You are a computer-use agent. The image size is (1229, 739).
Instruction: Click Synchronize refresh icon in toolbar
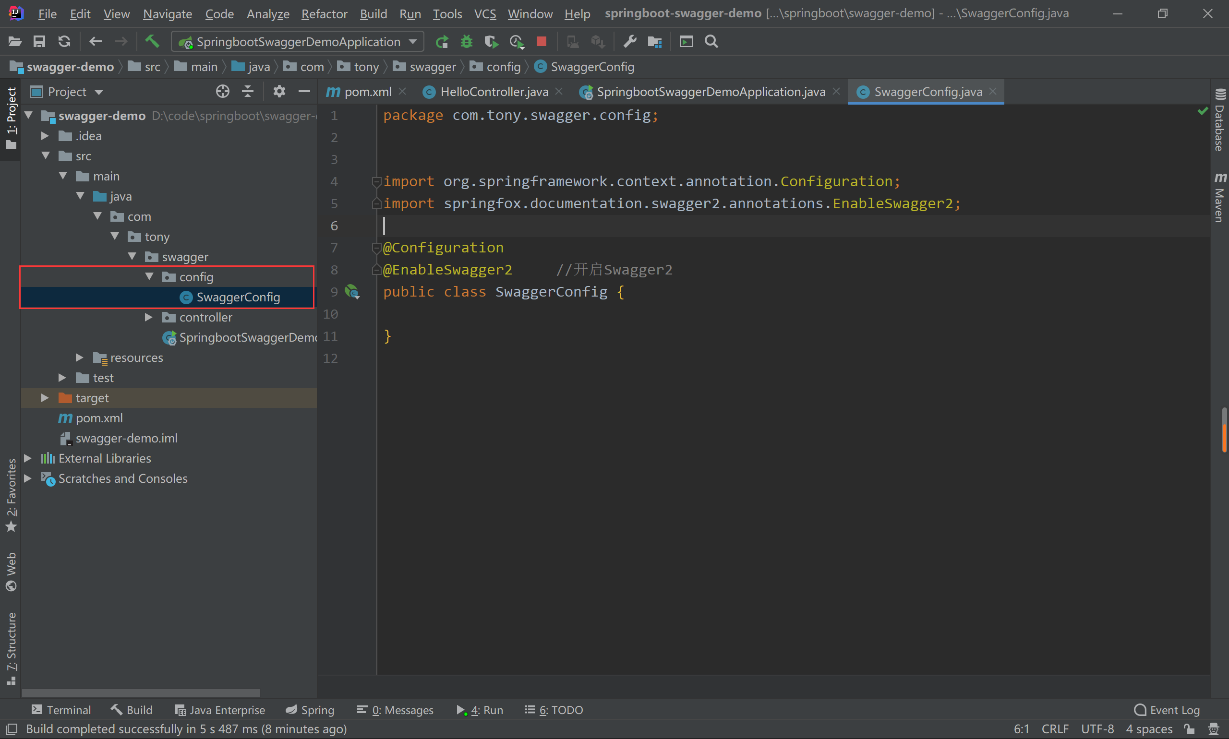coord(64,41)
